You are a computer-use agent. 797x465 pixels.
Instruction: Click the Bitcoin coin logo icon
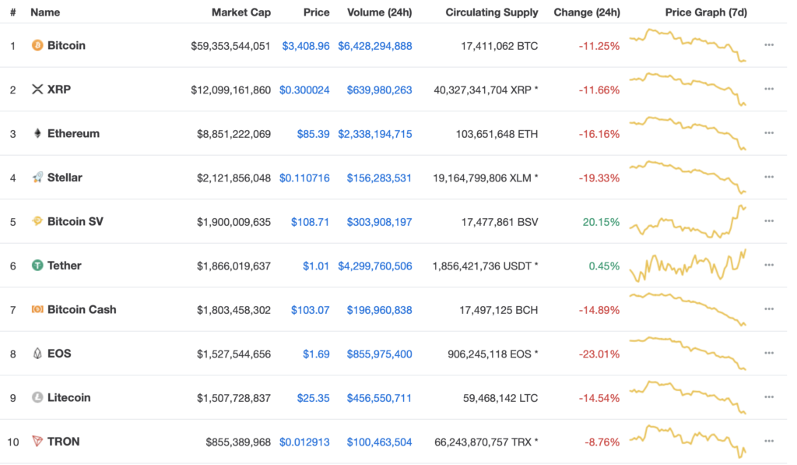(x=37, y=46)
